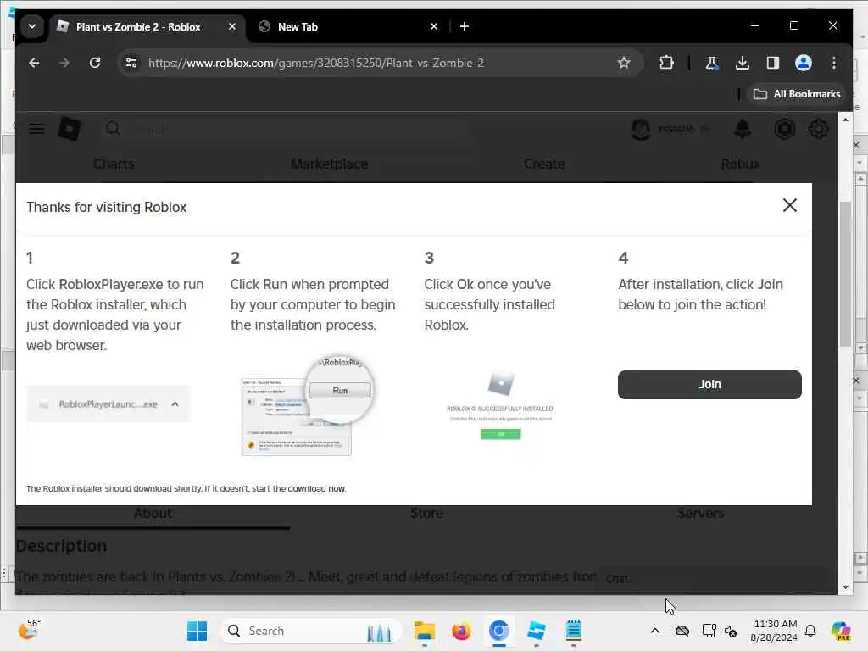Click the page scrollbar down arrow
The width and height of the screenshot is (868, 651).
845,587
